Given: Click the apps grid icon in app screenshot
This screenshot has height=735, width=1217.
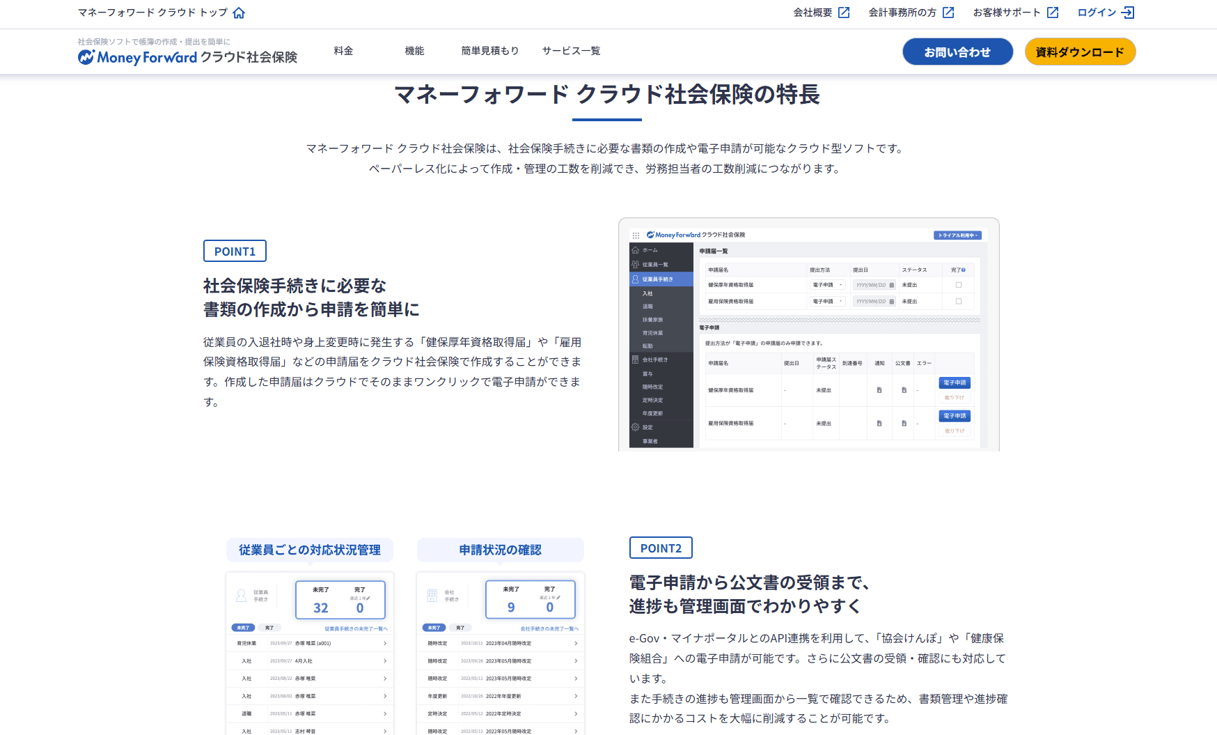Looking at the screenshot, I should point(636,235).
